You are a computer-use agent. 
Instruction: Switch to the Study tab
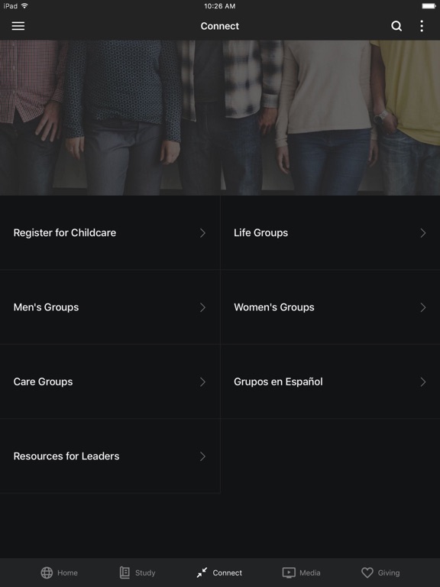coord(137,572)
